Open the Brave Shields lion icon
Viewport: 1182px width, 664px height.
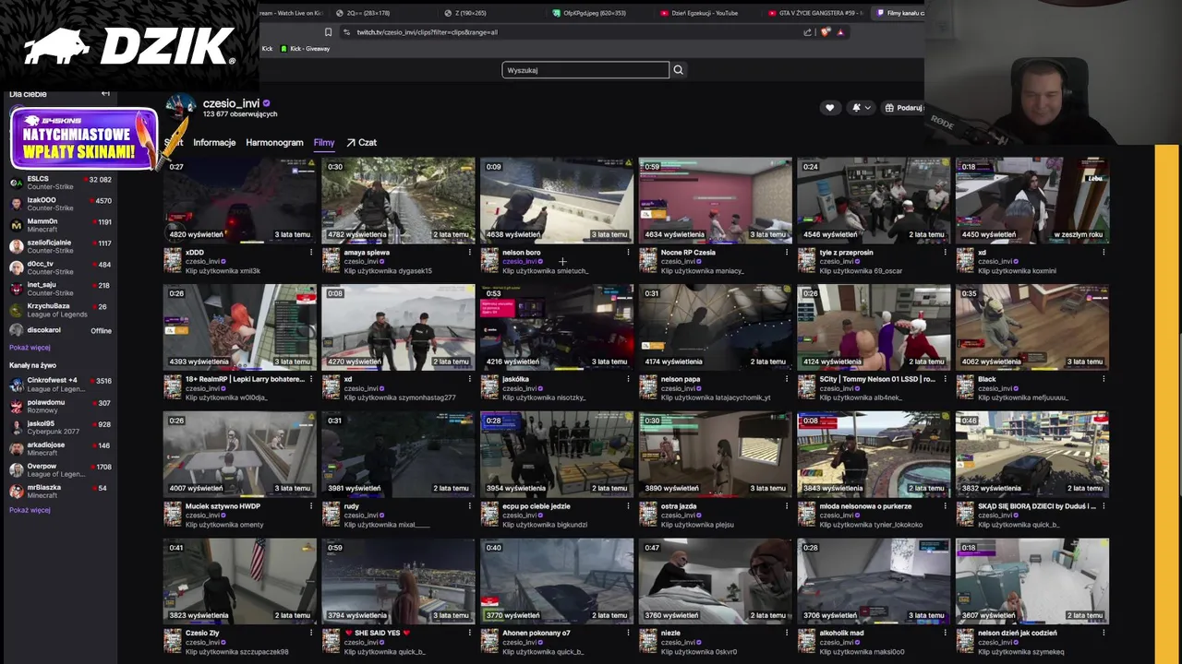pyautogui.click(x=826, y=32)
